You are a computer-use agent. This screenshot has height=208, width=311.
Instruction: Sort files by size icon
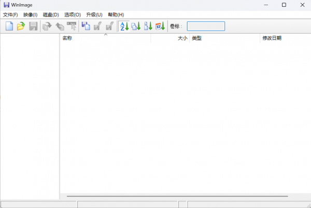click(x=148, y=26)
